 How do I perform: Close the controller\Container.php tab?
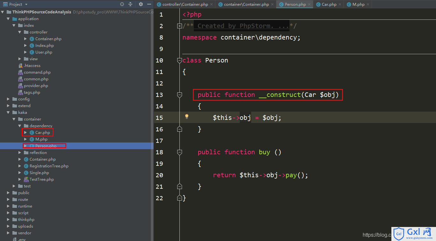coord(212,4)
